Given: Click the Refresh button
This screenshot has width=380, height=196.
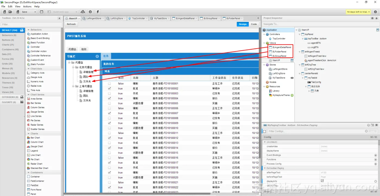Looking at the screenshot, I should coord(71,24).
